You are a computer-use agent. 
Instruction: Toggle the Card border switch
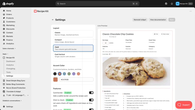point(91,93)
